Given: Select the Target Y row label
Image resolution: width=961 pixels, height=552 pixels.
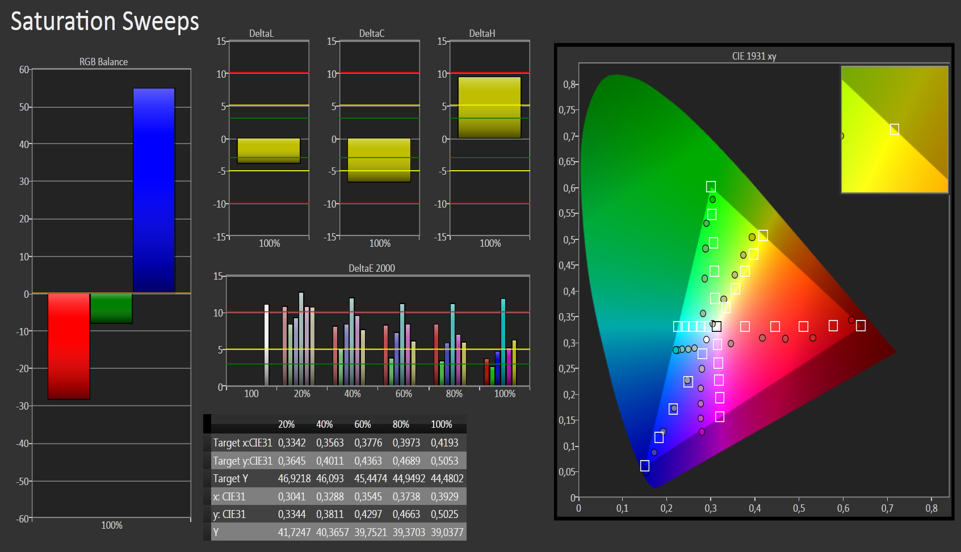Looking at the screenshot, I should 230,479.
